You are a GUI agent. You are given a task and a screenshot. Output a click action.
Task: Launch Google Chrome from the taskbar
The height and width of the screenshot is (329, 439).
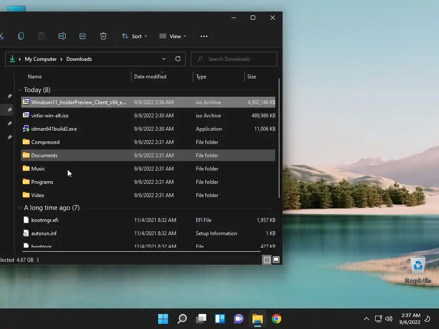[x=277, y=319]
